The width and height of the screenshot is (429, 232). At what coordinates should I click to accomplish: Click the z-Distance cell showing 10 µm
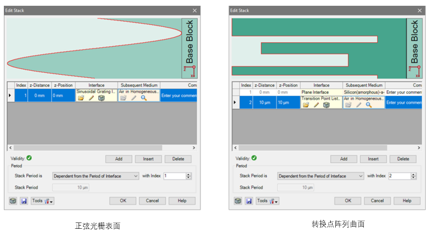pos(264,102)
